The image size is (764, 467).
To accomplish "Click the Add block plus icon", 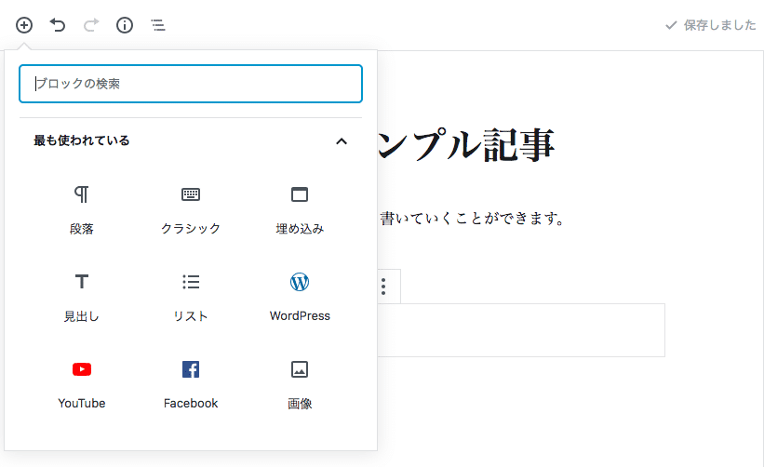I will [x=24, y=25].
